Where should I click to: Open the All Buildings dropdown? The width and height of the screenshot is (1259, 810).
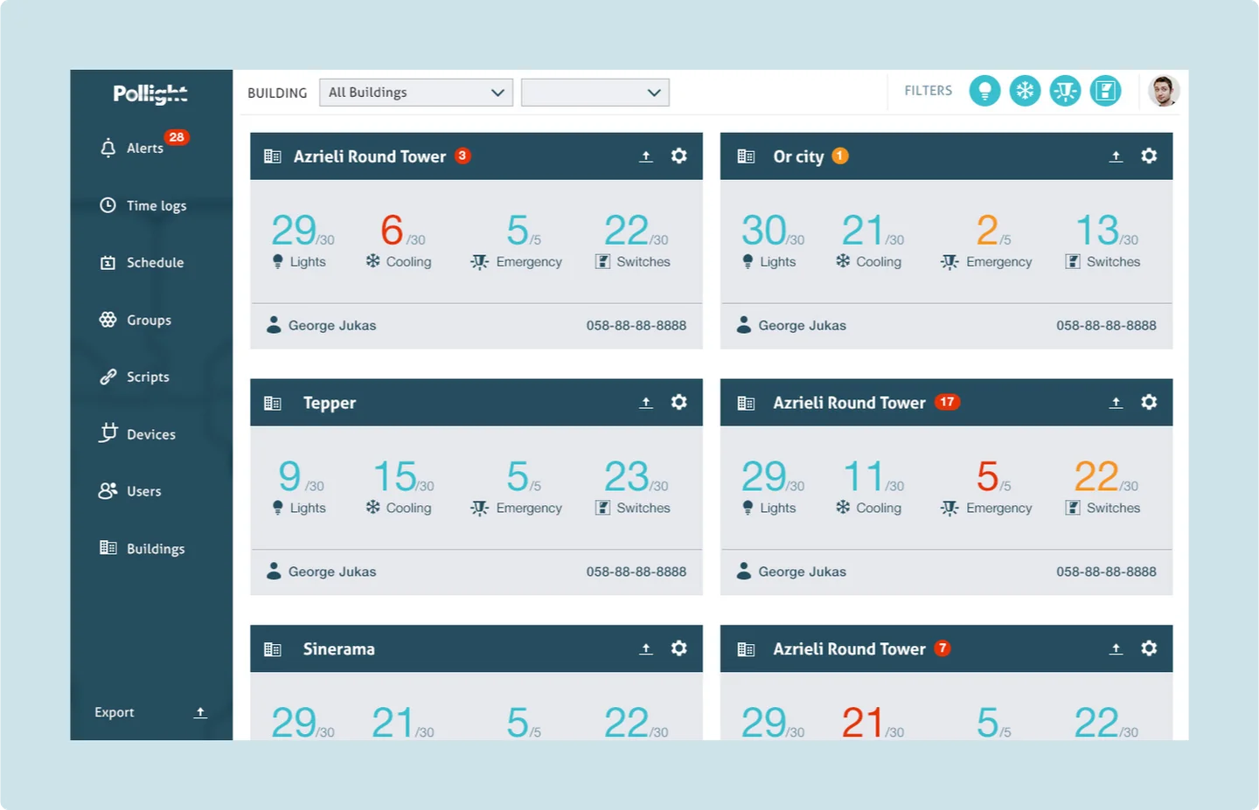point(416,93)
